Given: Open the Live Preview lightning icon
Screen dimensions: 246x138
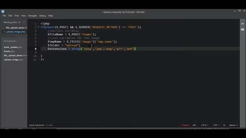Looking at the screenshot, I should coord(243,24).
